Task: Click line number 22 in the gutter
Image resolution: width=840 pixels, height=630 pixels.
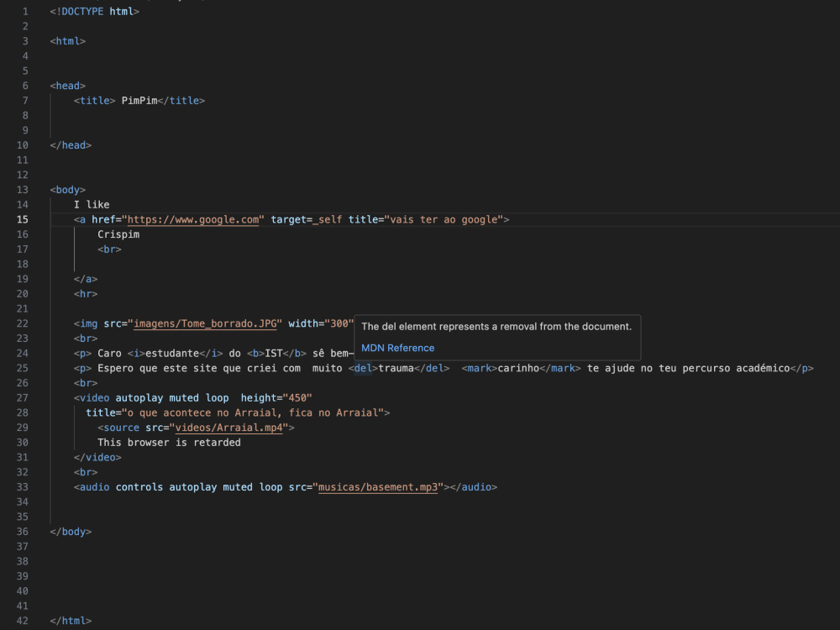Action: coord(22,323)
